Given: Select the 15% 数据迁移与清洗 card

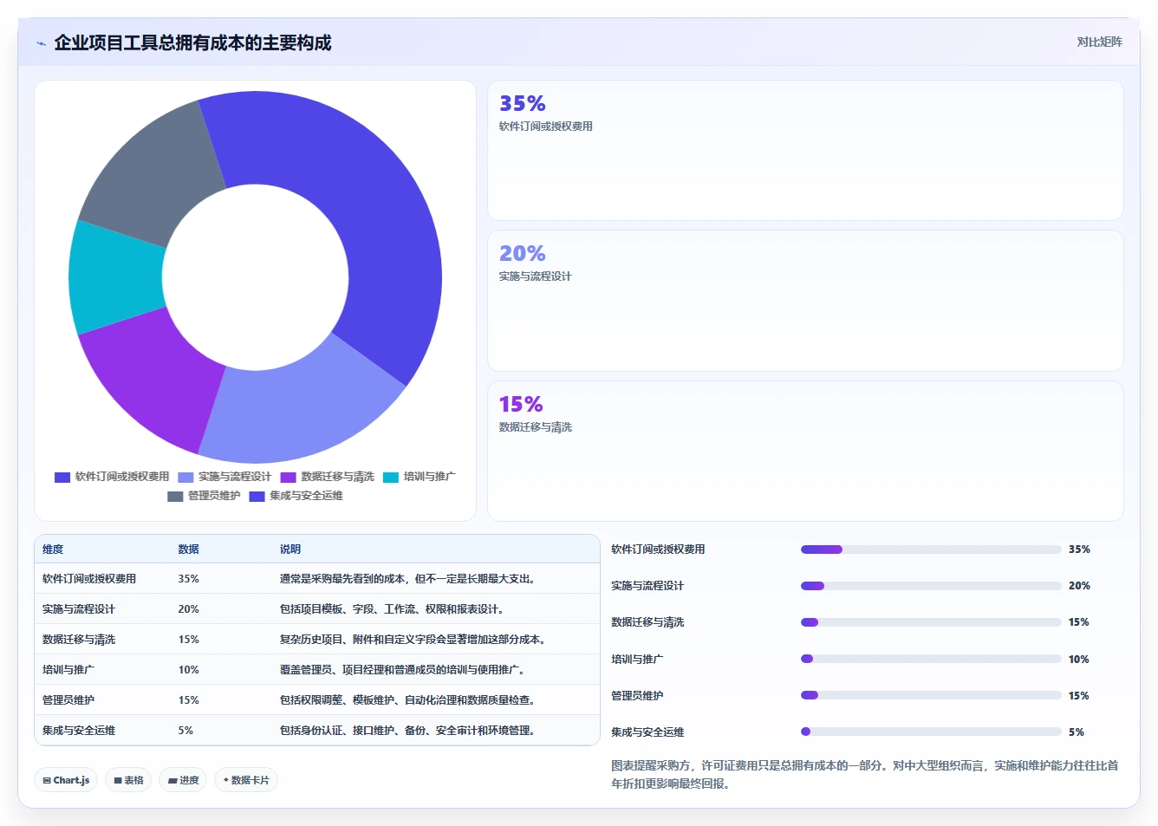Looking at the screenshot, I should pyautogui.click(x=805, y=451).
